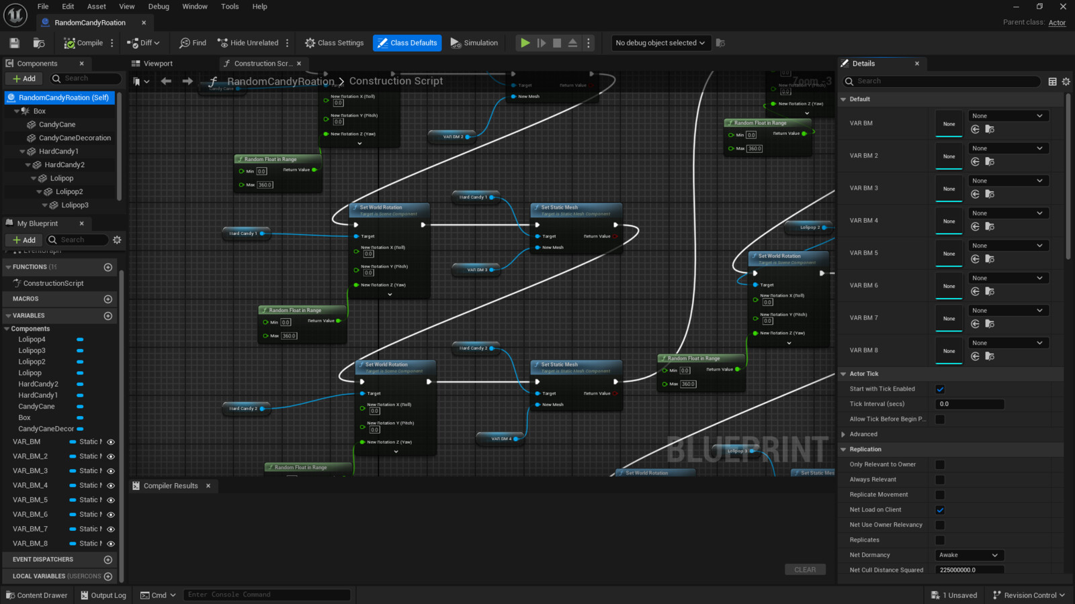Screen dimensions: 1075x604
Task: Collapse the Lolipop tree node
Action: point(34,179)
